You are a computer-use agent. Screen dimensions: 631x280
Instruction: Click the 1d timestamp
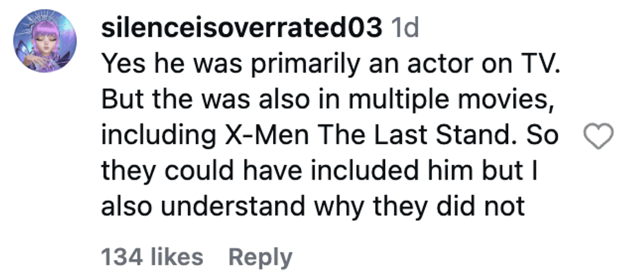coord(406,30)
